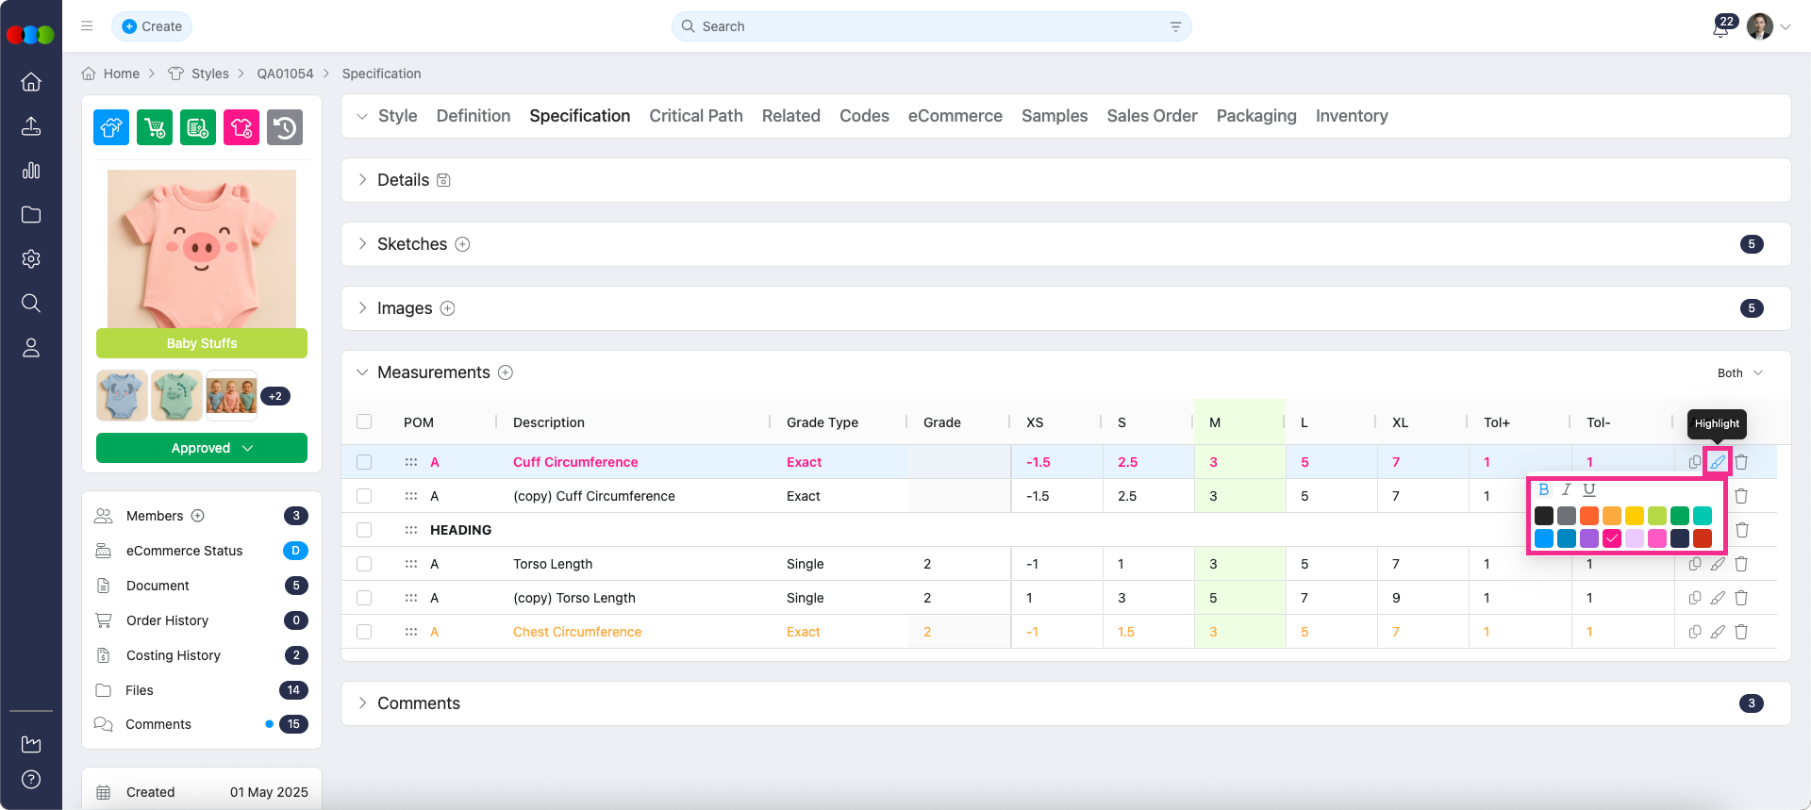Open the Packaging tab
The height and width of the screenshot is (810, 1811).
pyautogui.click(x=1255, y=116)
